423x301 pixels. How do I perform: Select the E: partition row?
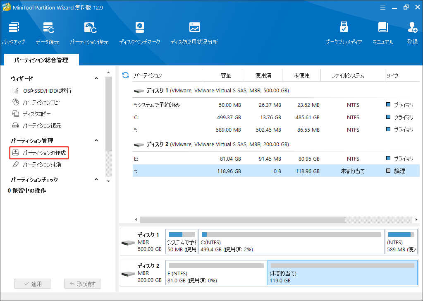tap(276, 159)
